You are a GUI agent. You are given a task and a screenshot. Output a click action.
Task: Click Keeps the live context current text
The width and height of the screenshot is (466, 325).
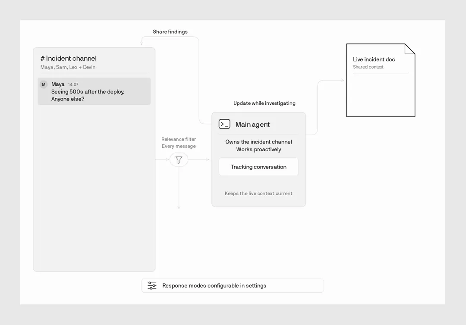[258, 194]
